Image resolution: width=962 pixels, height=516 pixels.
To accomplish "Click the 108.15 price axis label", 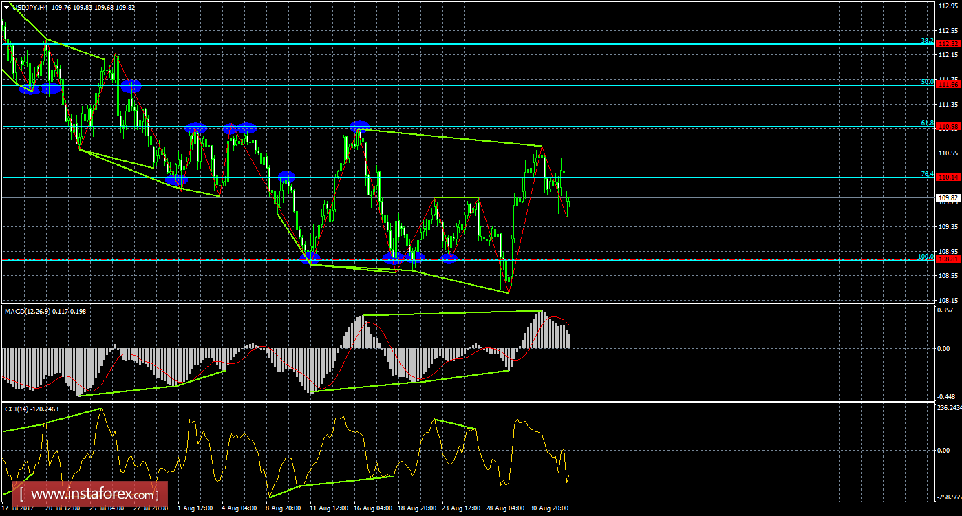I will point(948,301).
